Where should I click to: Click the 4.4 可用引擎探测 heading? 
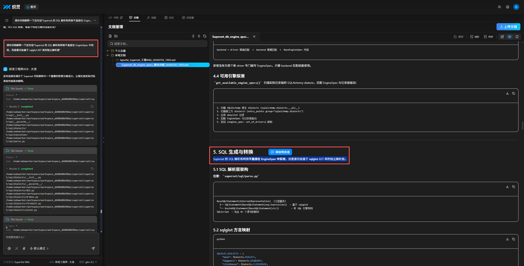(x=229, y=76)
